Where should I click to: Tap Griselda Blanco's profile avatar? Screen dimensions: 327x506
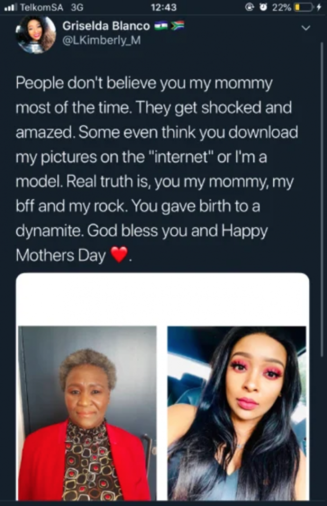(x=36, y=34)
